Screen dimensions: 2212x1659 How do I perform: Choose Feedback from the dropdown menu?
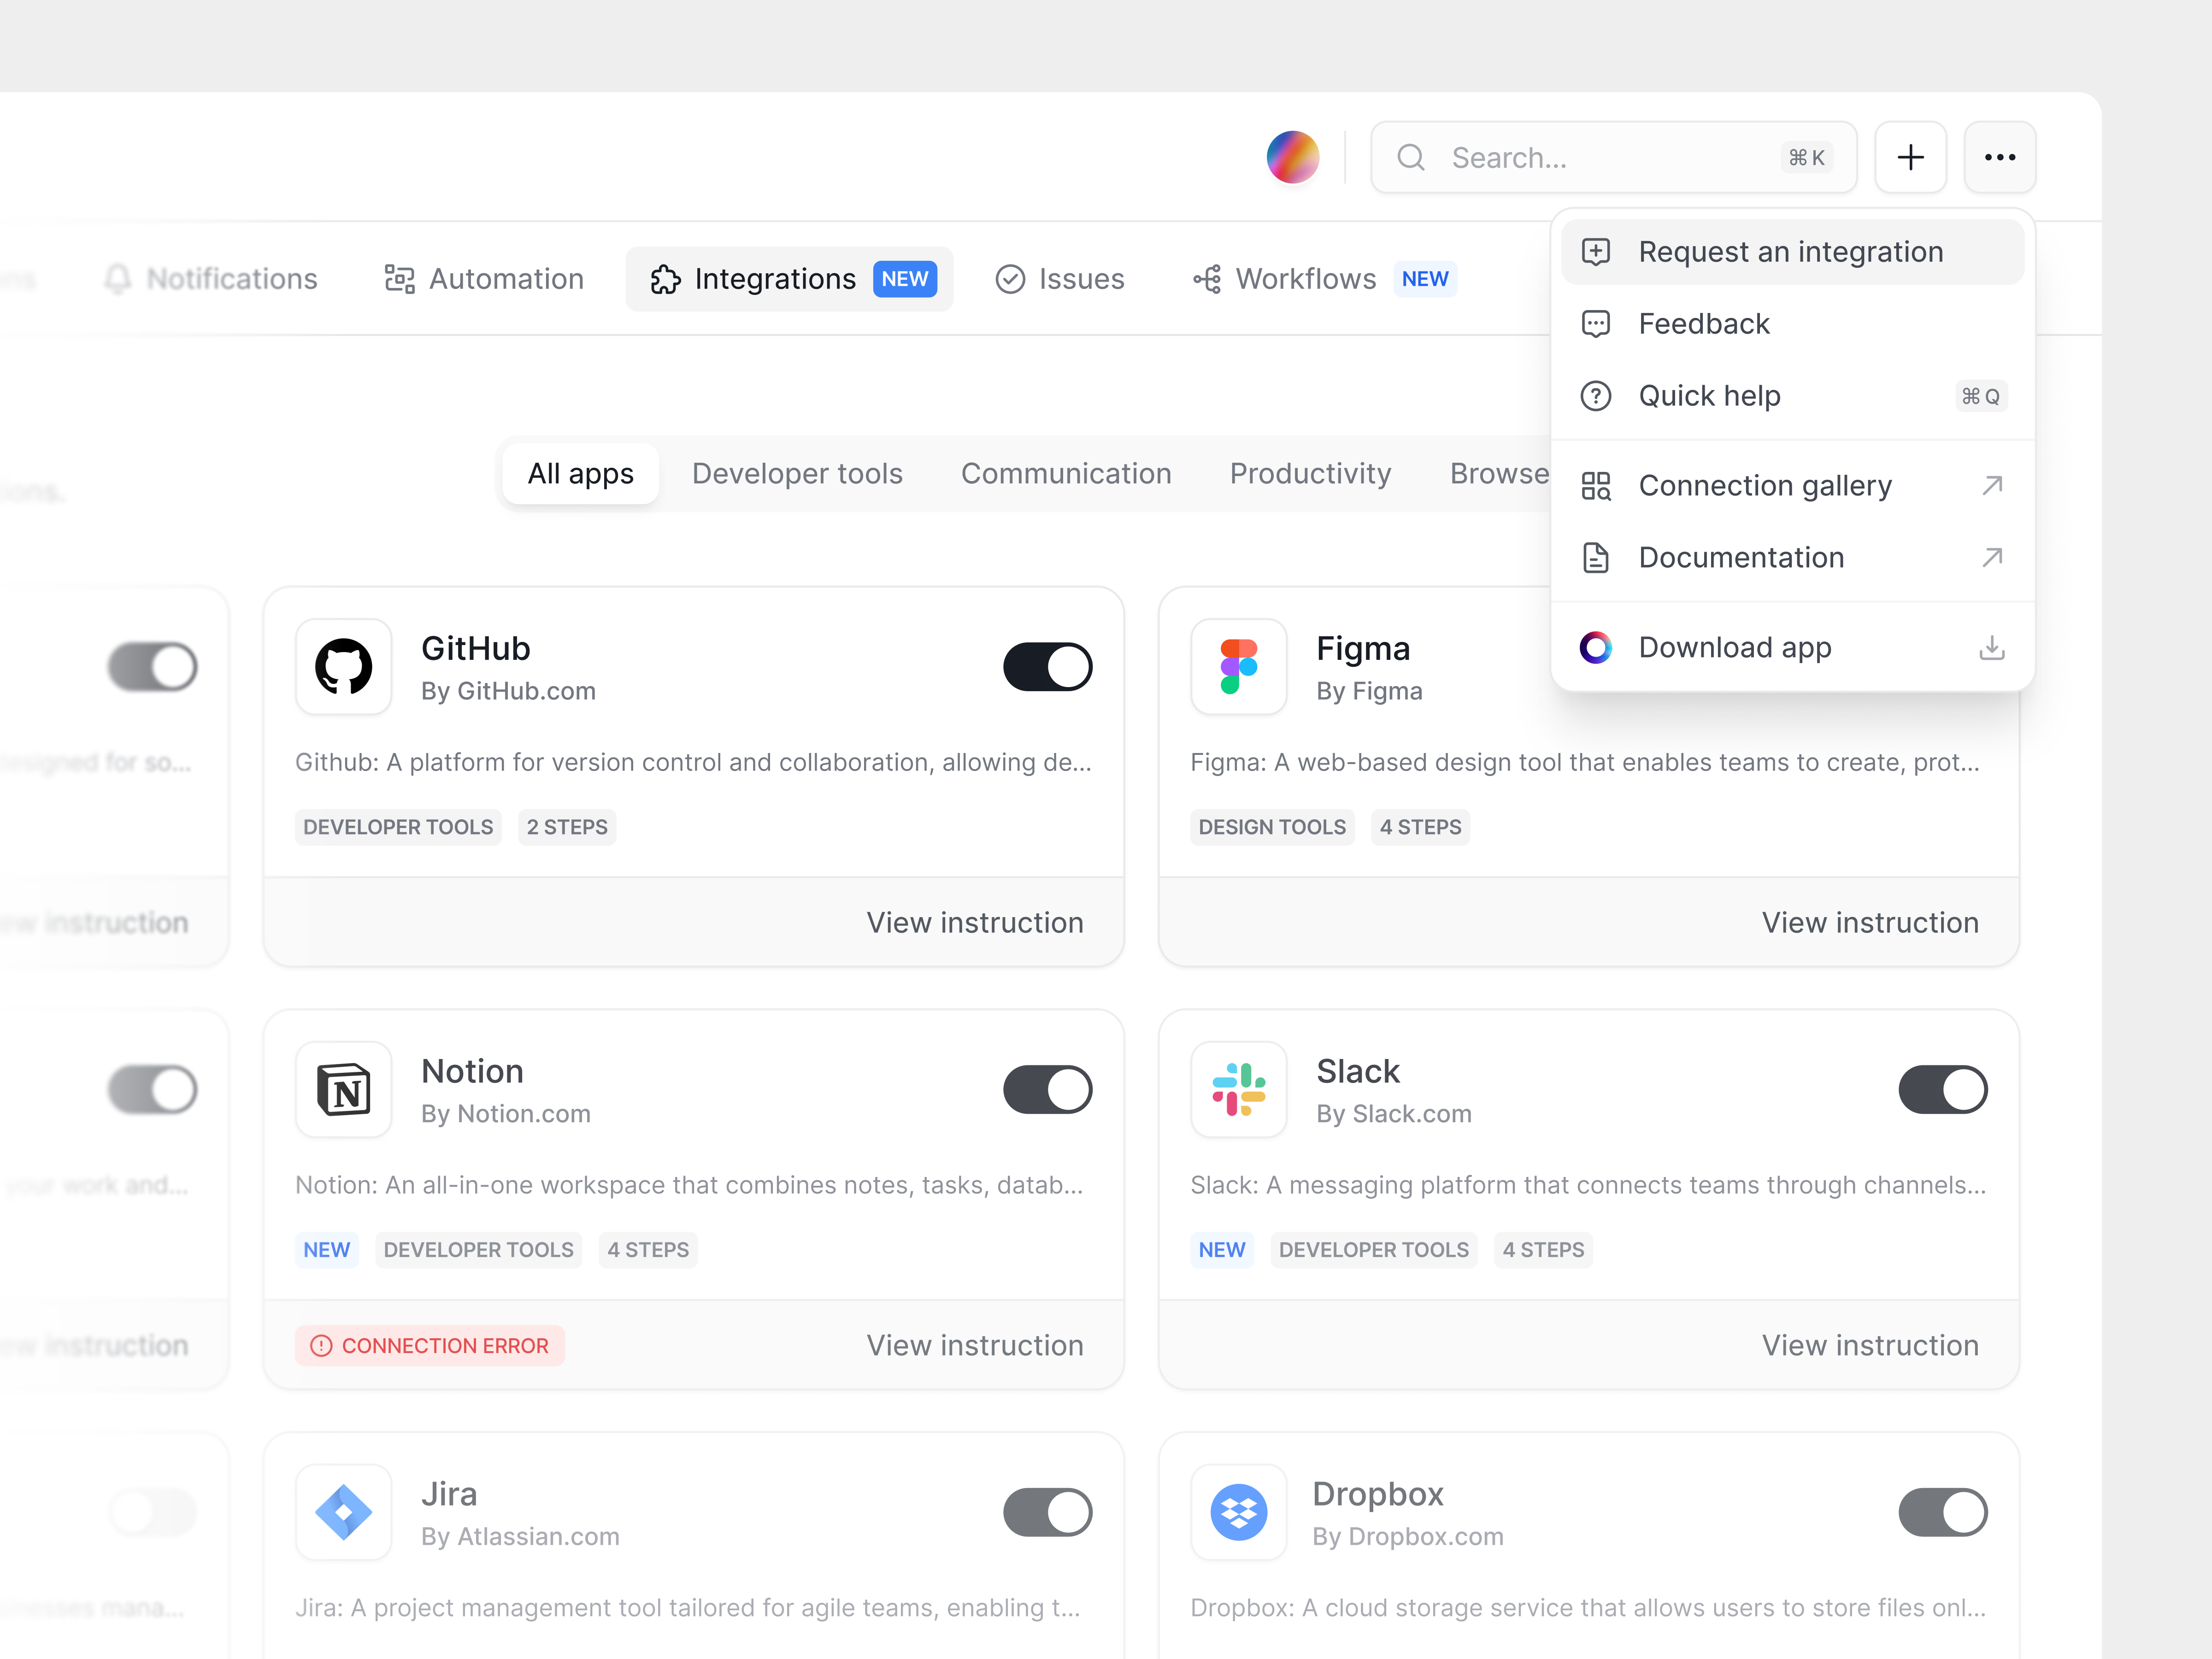point(1792,323)
